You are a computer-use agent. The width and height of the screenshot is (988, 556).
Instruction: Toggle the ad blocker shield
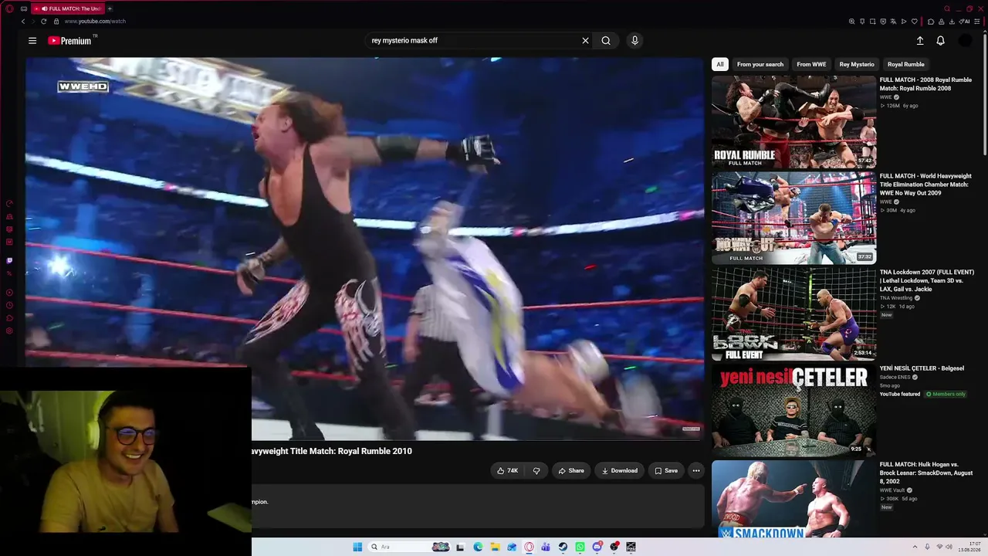(x=883, y=22)
